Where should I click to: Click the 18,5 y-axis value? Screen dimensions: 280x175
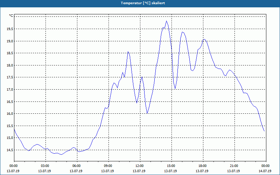tap(10, 53)
